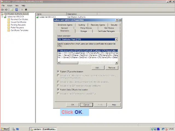Open the Windows Start menu
This screenshot has height=131, width=175.
5,129
